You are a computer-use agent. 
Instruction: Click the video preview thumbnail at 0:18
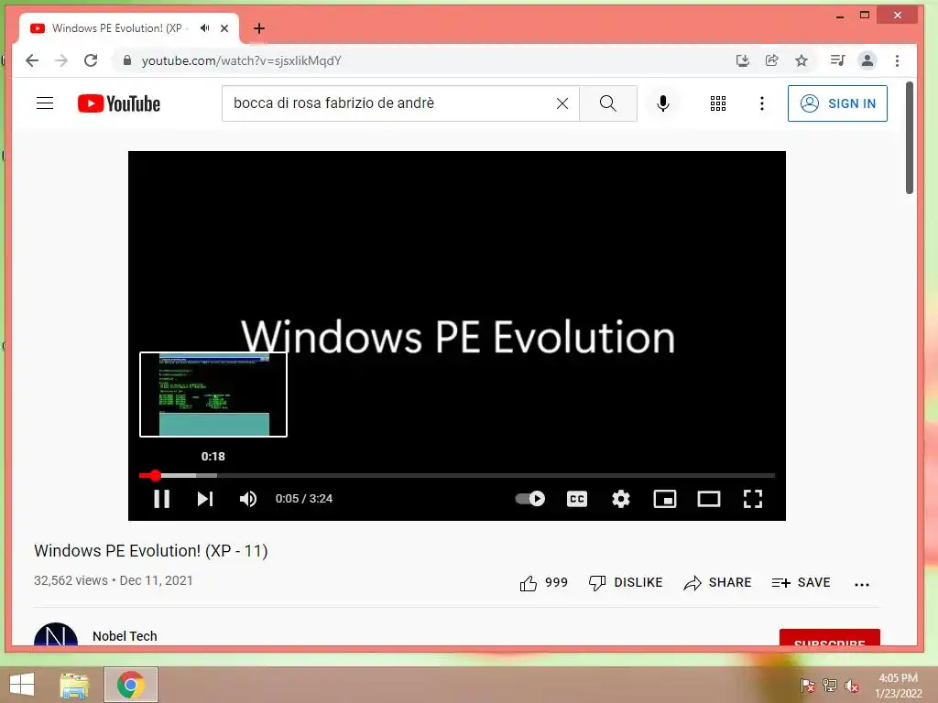213,395
